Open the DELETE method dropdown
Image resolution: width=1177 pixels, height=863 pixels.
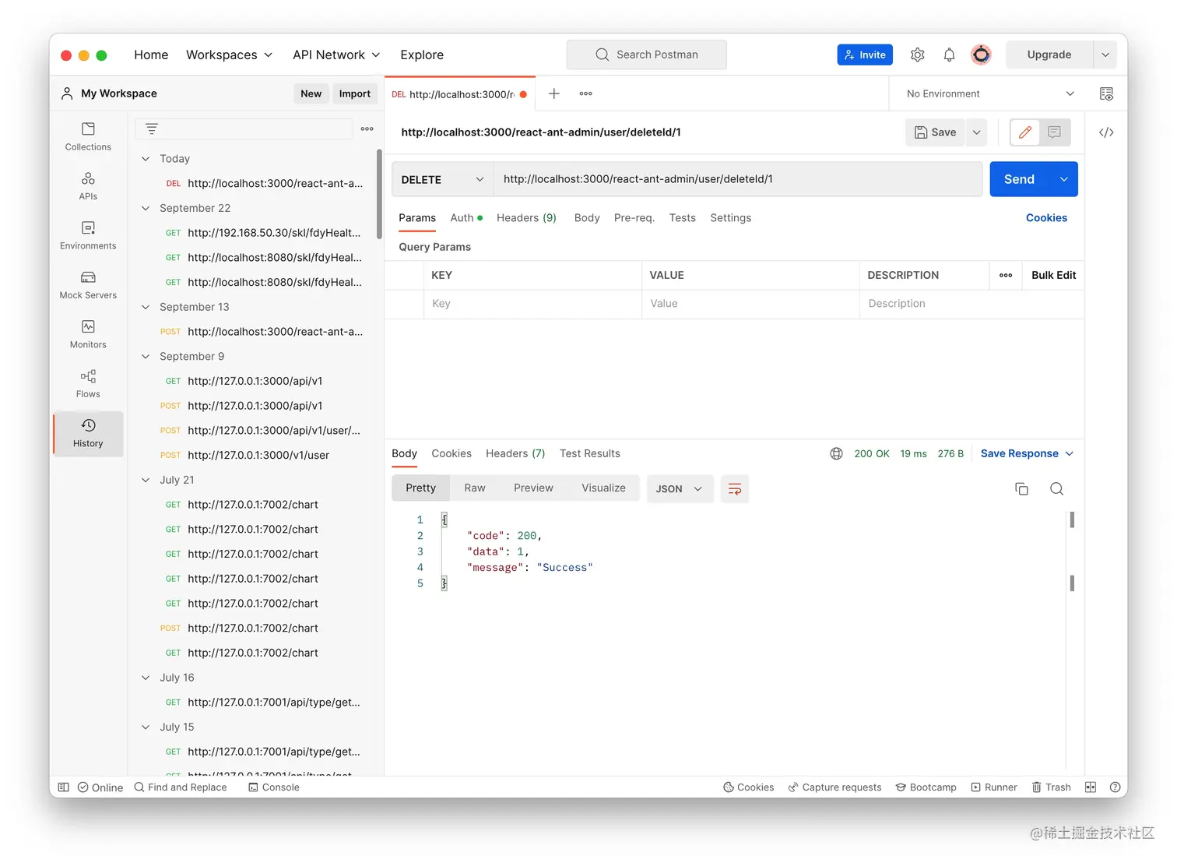pyautogui.click(x=442, y=179)
